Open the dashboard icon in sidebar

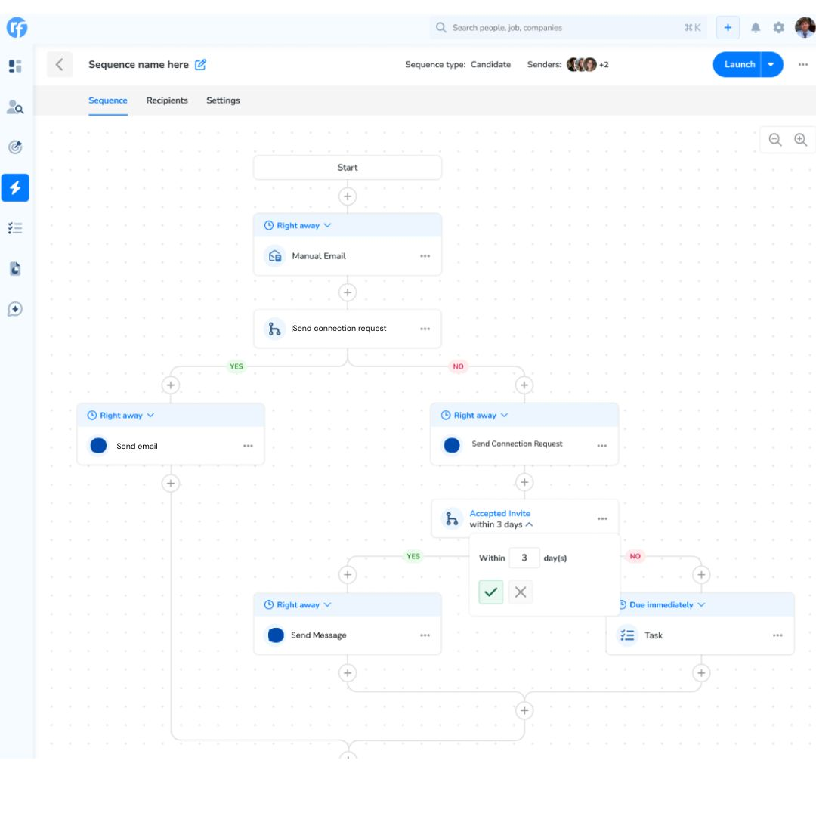click(15, 66)
